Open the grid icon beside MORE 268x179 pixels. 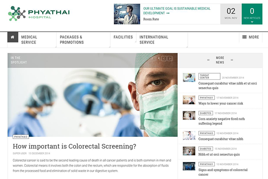(244, 37)
